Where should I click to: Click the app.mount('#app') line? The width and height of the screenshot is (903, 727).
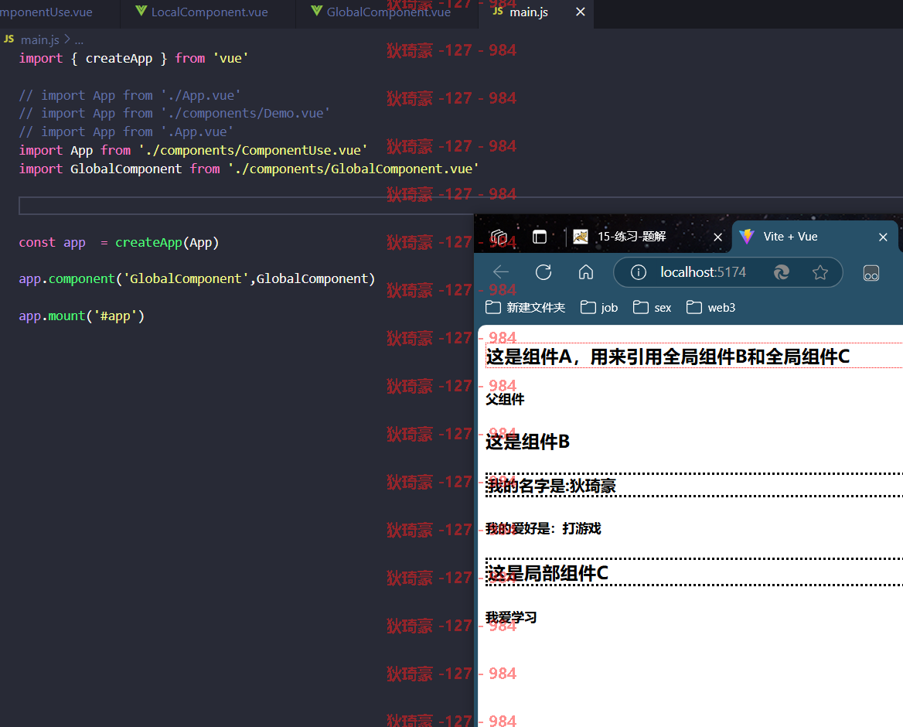point(82,316)
